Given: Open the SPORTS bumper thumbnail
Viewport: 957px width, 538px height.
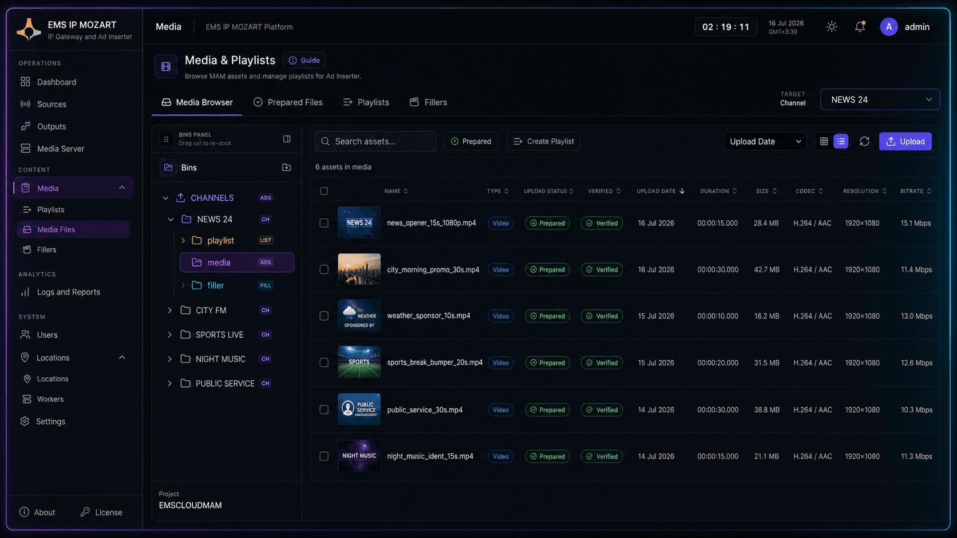Looking at the screenshot, I should [x=359, y=362].
